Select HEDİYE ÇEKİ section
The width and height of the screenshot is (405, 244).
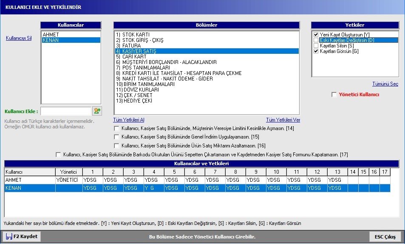(137, 101)
